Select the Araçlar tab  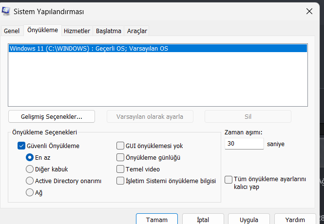(137, 31)
